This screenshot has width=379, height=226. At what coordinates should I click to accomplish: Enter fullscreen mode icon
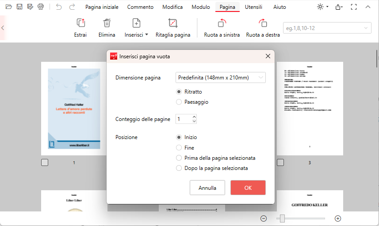click(x=354, y=7)
